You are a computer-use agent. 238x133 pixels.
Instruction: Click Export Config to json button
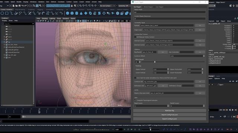[x=170, y=119]
